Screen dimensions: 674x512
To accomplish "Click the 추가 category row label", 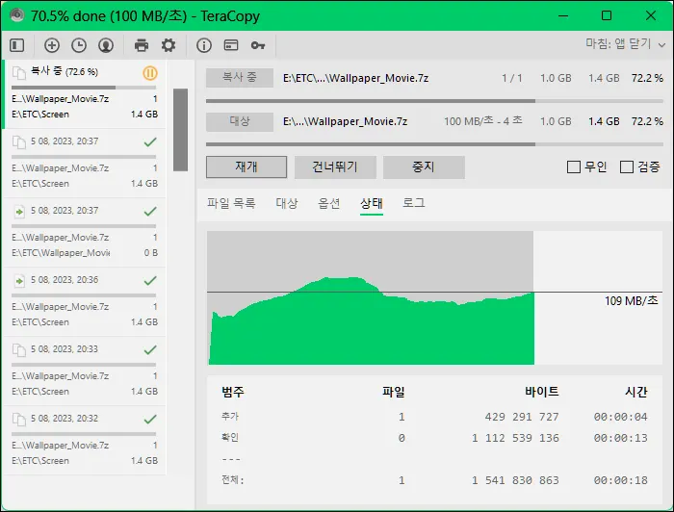I will point(230,416).
